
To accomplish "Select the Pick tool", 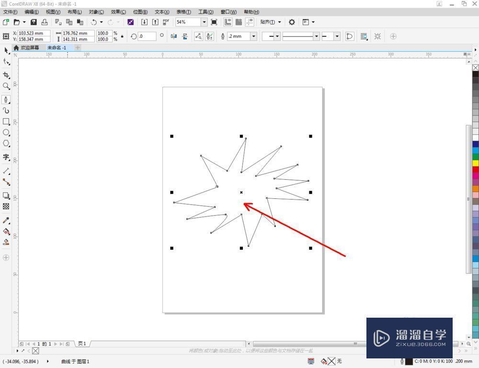I will [x=7, y=51].
